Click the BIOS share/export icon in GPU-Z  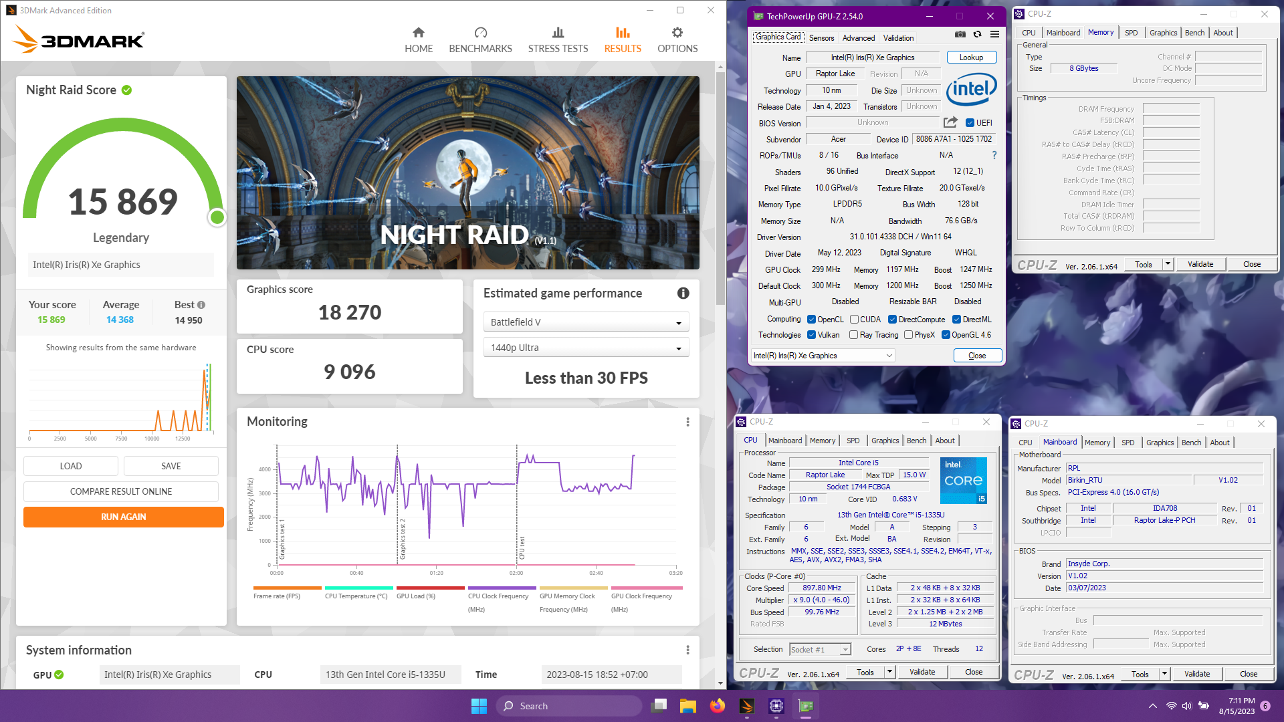[950, 122]
